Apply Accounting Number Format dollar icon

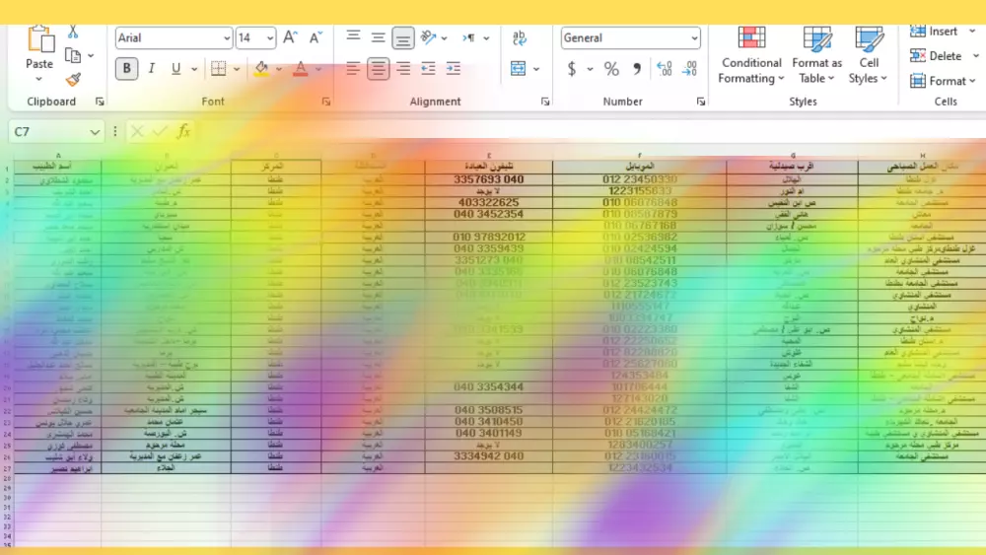(572, 68)
